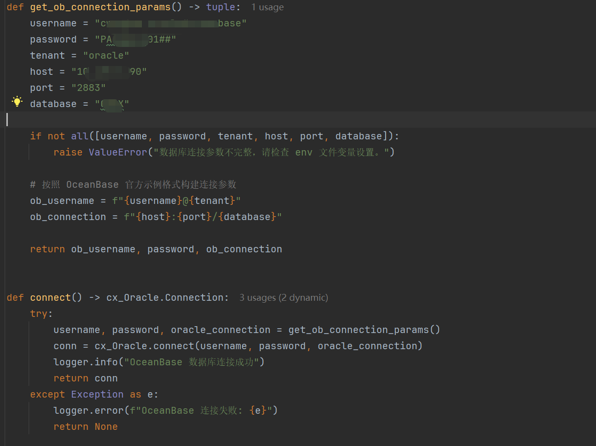
Task: Click the yellow lightbulb quick-fix icon
Action: [17, 102]
